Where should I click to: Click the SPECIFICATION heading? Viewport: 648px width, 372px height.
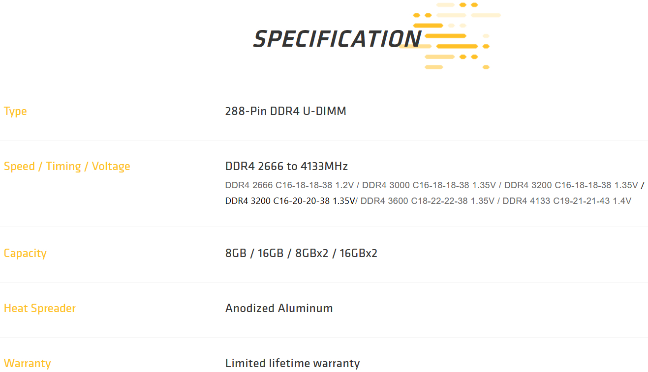pyautogui.click(x=337, y=39)
